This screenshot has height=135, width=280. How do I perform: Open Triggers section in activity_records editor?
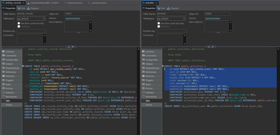pyautogui.click(x=11, y=80)
